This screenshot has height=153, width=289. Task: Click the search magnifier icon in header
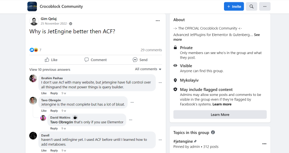tap(251, 6)
